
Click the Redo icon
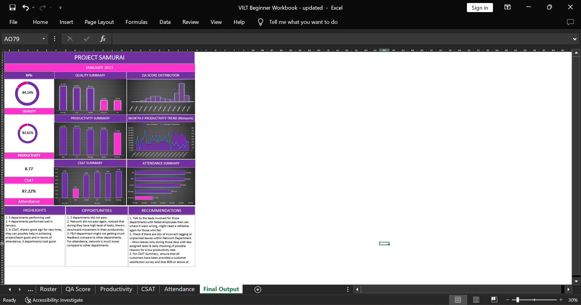pos(43,8)
